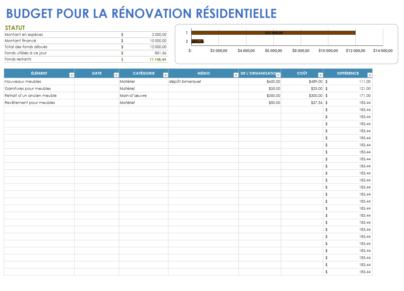The image size is (404, 291).
Task: Click the 2 000,00 cash amount value
Action: (159, 35)
